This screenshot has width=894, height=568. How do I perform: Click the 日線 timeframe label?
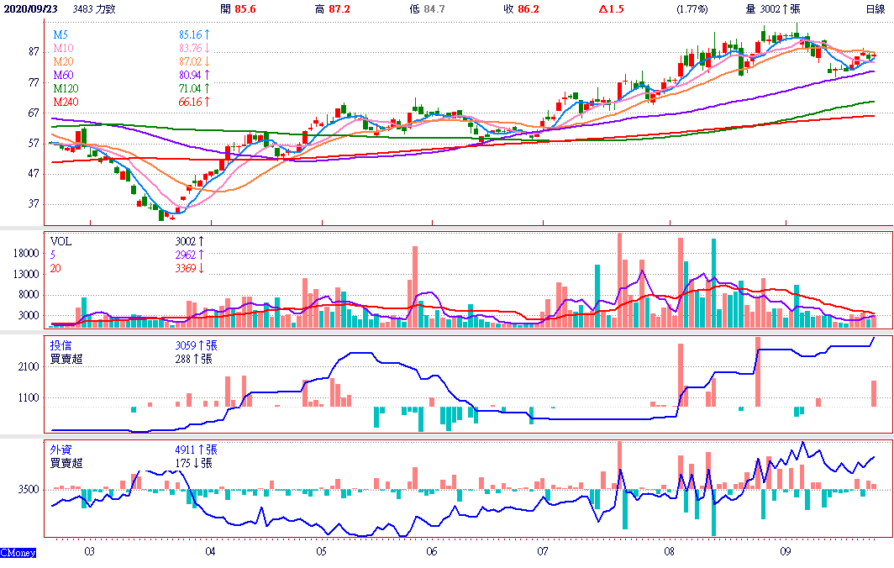(876, 8)
